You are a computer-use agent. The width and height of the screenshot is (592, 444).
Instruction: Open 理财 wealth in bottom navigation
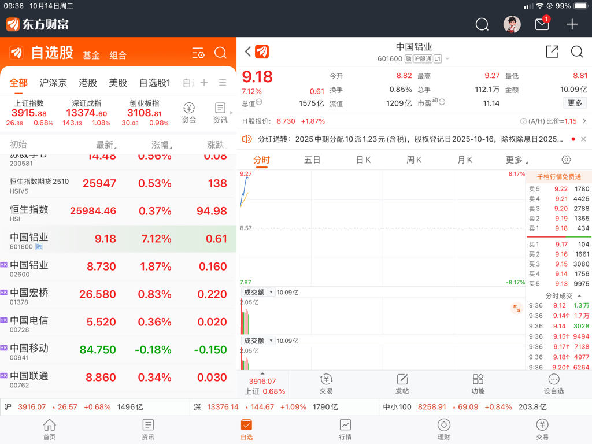pyautogui.click(x=443, y=430)
